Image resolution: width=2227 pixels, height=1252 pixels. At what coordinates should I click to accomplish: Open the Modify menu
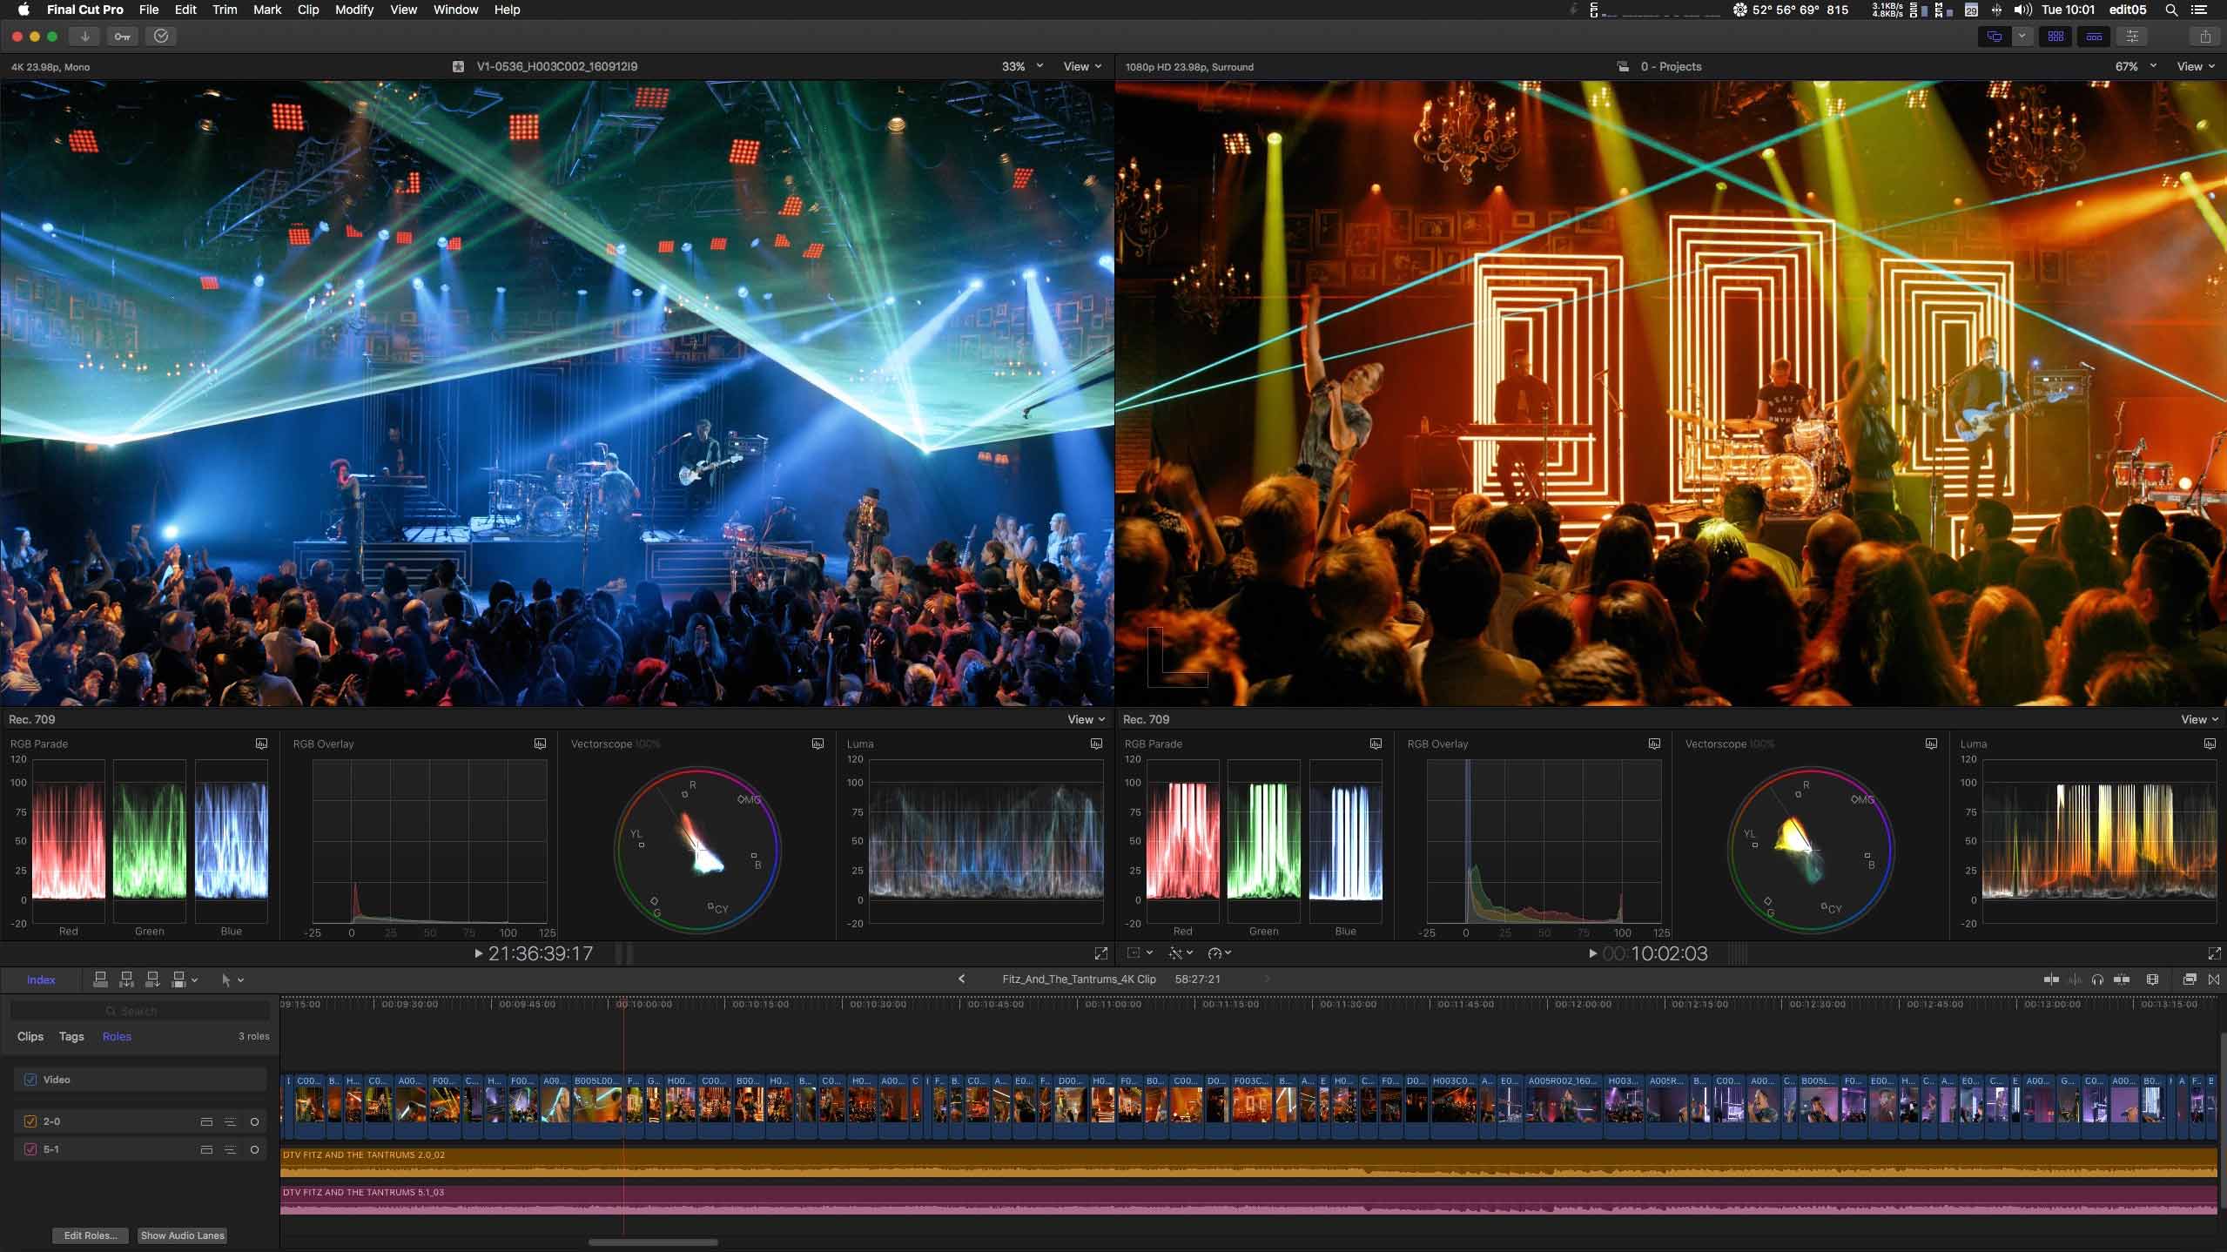353,10
